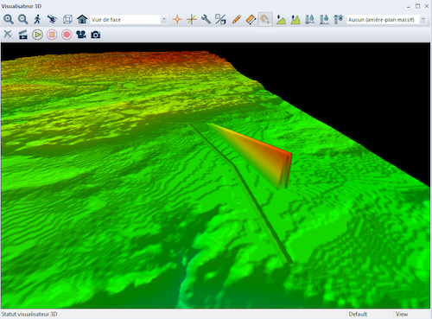The image size is (432, 319).
Task: Toggle the wireframe cube display icon
Action: point(67,20)
